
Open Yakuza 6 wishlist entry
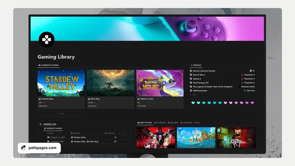197,79
